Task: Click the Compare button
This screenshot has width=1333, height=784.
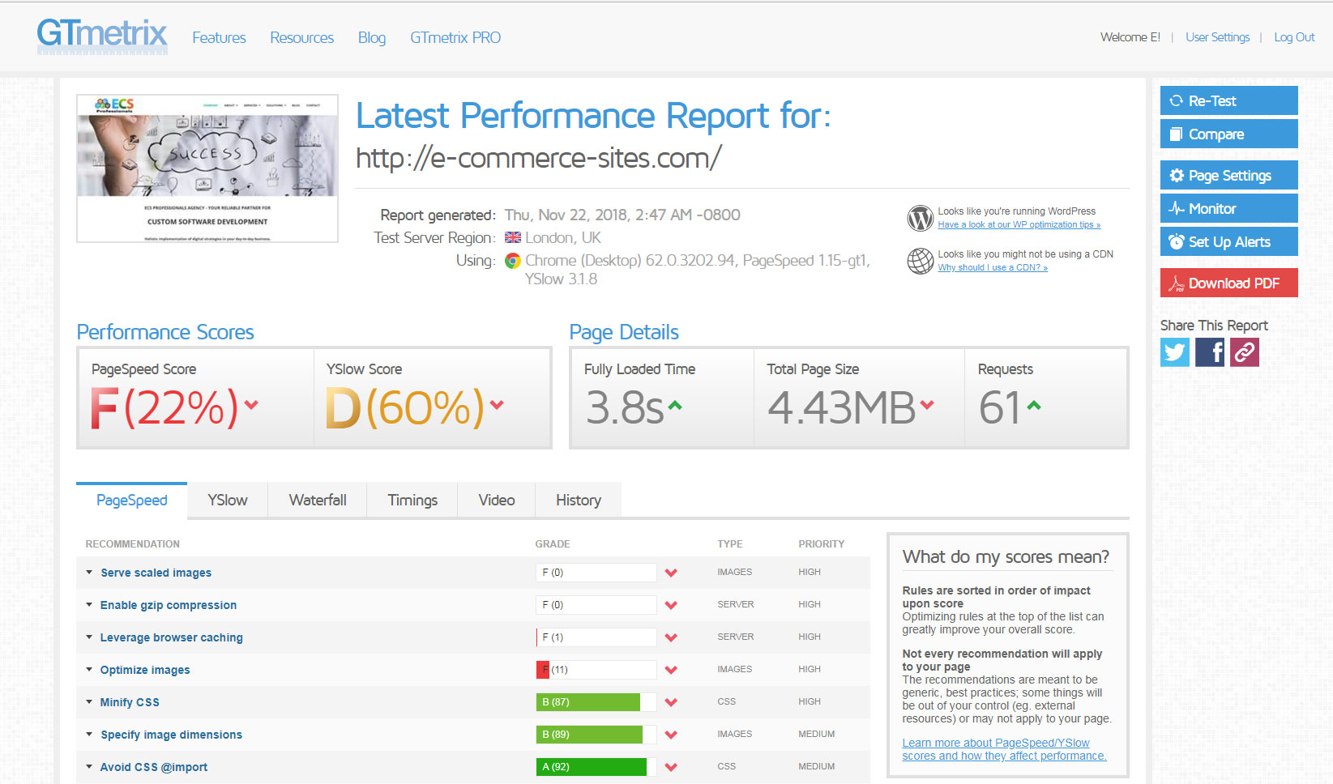Action: pos(1228,134)
